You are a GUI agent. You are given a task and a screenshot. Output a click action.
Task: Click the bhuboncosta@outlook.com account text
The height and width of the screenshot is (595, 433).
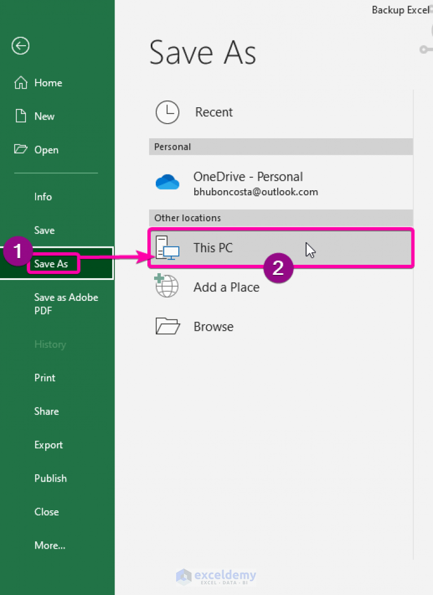(x=256, y=192)
